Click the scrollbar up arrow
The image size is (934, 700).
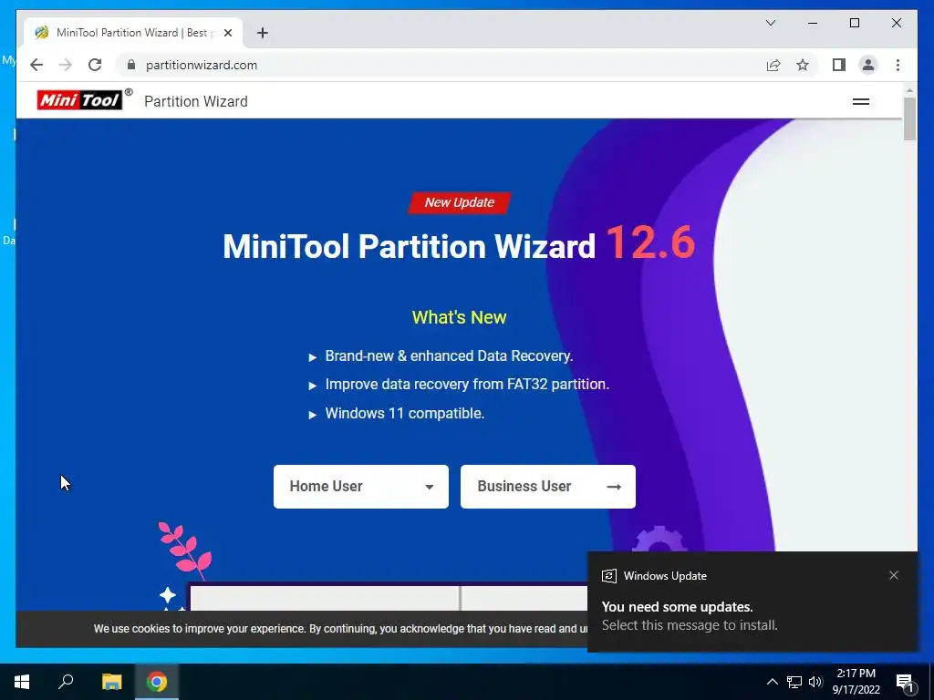coord(909,90)
